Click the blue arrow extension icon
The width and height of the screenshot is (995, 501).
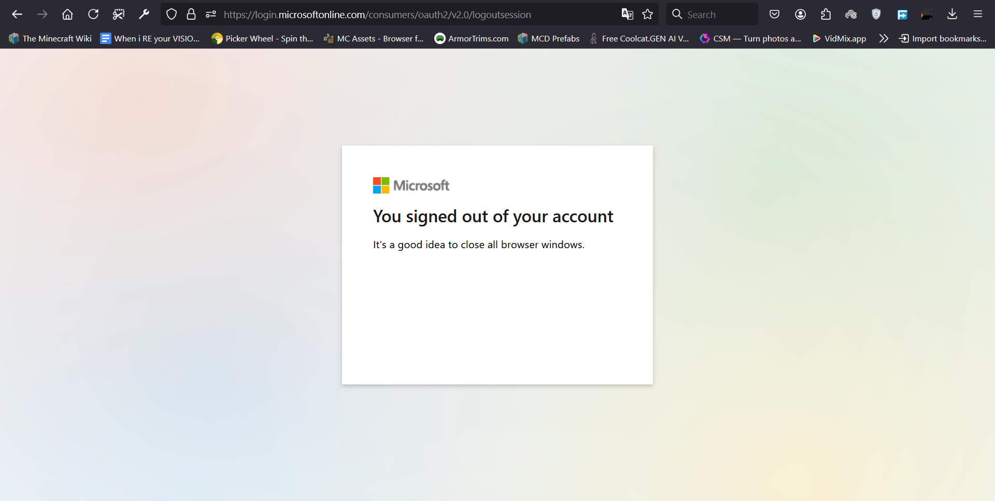[902, 15]
